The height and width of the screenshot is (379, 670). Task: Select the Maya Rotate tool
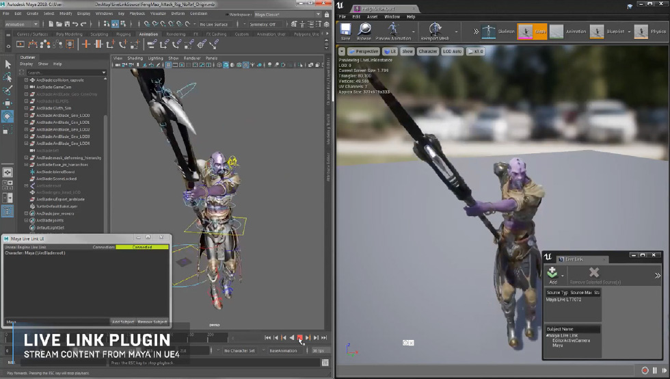pos(8,116)
